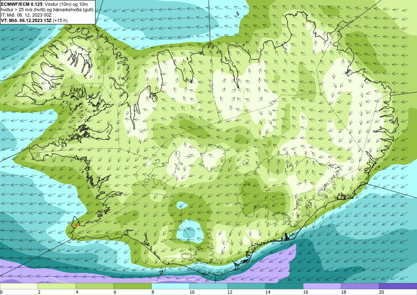This screenshot has width=417, height=295.
Task: Select the "IT: Mið. 06. 12. 2023 00Z" line
Action: pos(26,15)
